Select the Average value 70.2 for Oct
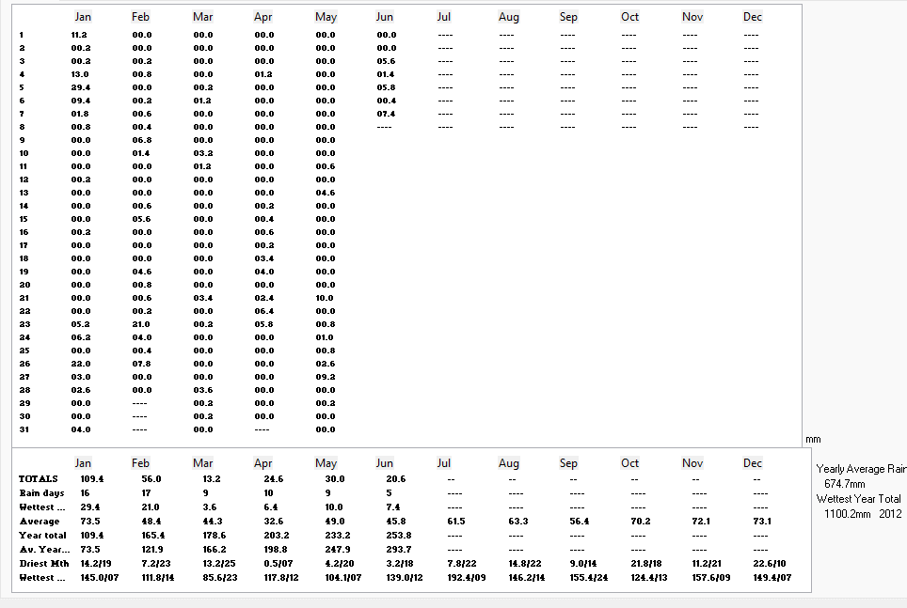Image resolution: width=907 pixels, height=608 pixels. 641,522
